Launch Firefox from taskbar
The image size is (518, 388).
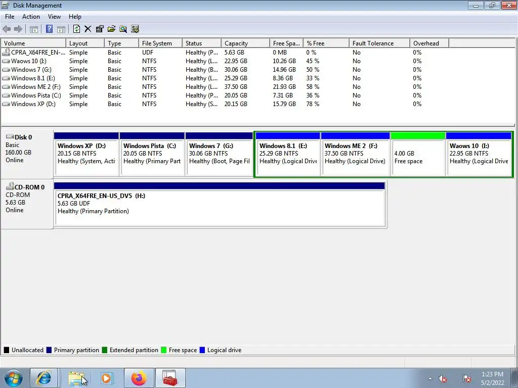pyautogui.click(x=139, y=378)
